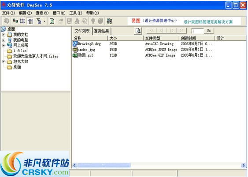Click scroll-right arrow of file list
This screenshot has width=248, height=177.
tap(244, 165)
